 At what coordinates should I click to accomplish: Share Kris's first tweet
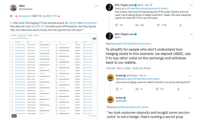click(x=180, y=25)
